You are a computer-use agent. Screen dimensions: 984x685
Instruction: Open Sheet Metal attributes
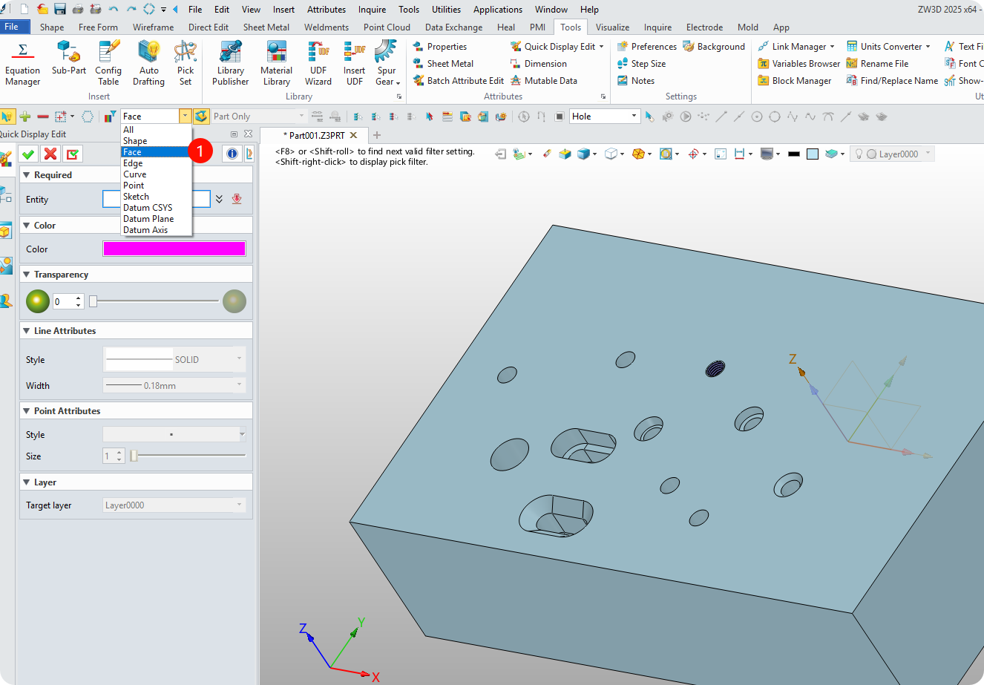[443, 64]
